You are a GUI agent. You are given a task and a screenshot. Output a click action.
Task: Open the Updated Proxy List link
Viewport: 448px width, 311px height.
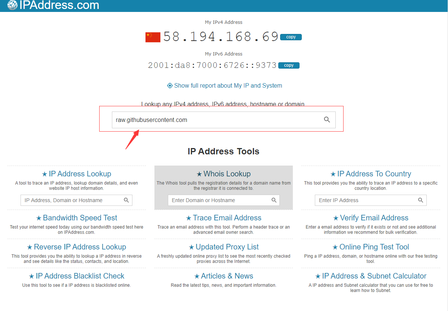pos(227,247)
